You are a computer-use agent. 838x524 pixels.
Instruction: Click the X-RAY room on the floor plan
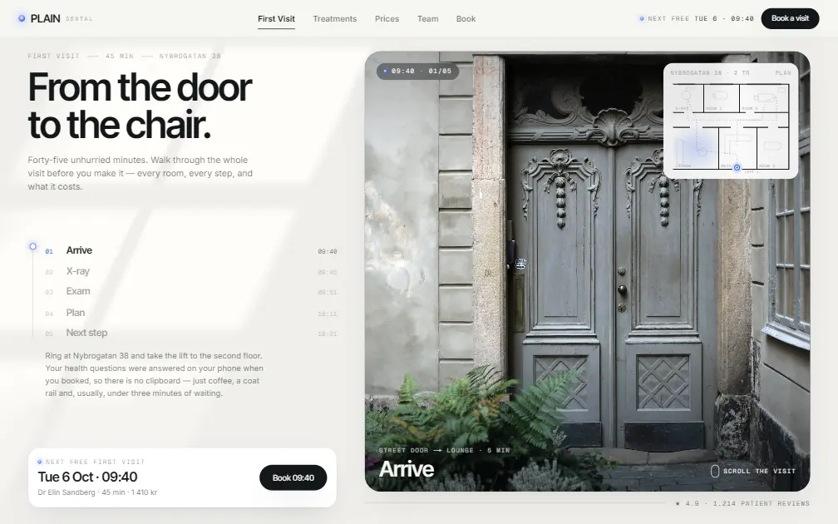click(688, 98)
